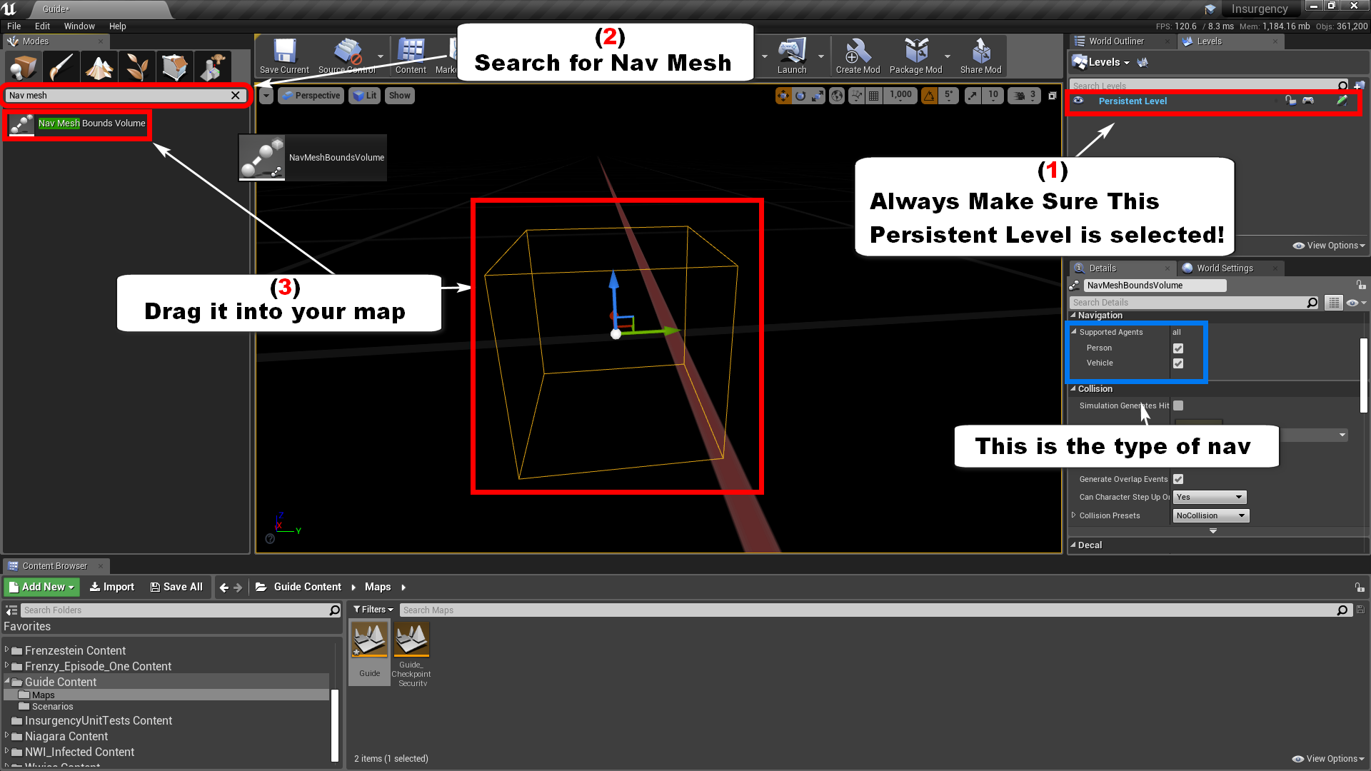Open the Filters dropdown in Content Browser

(373, 610)
